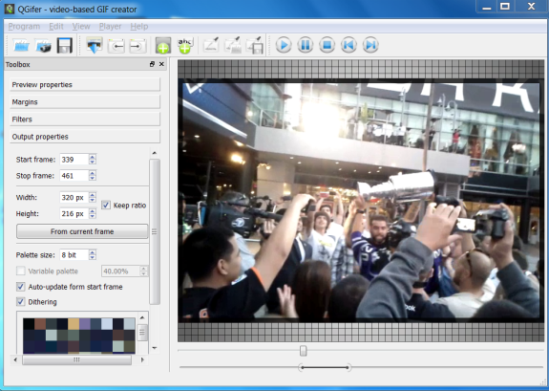The height and width of the screenshot is (391, 549).
Task: Expand the Preview properties section
Action: pos(85,84)
